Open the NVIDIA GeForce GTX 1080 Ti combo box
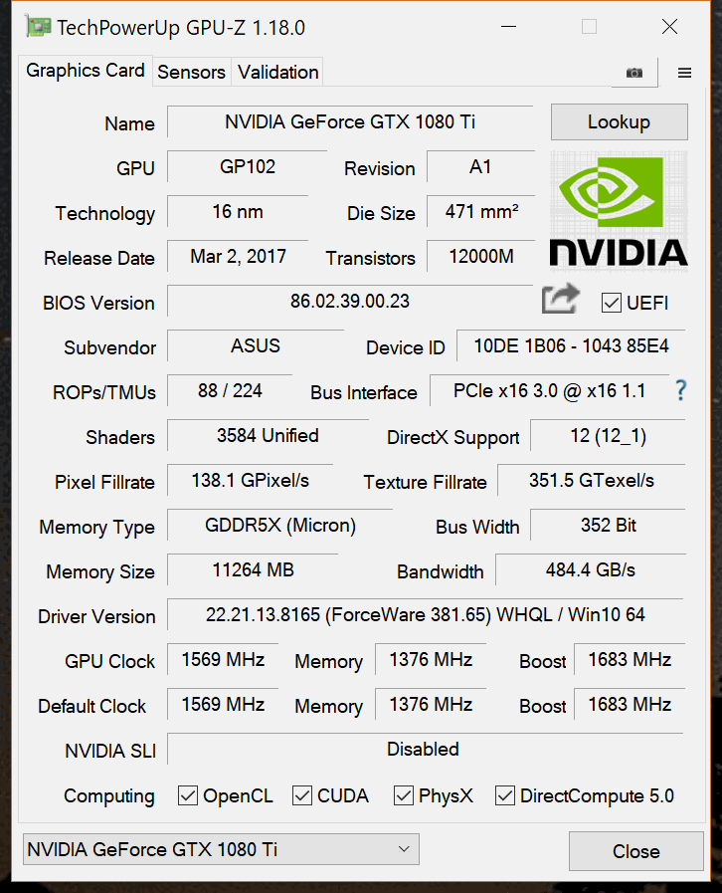This screenshot has height=893, width=722. click(221, 849)
